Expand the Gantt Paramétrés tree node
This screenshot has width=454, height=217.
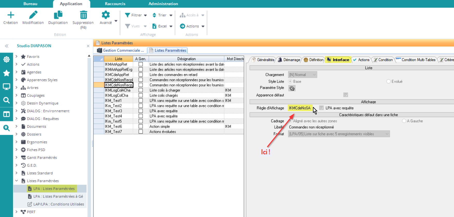tap(17, 157)
